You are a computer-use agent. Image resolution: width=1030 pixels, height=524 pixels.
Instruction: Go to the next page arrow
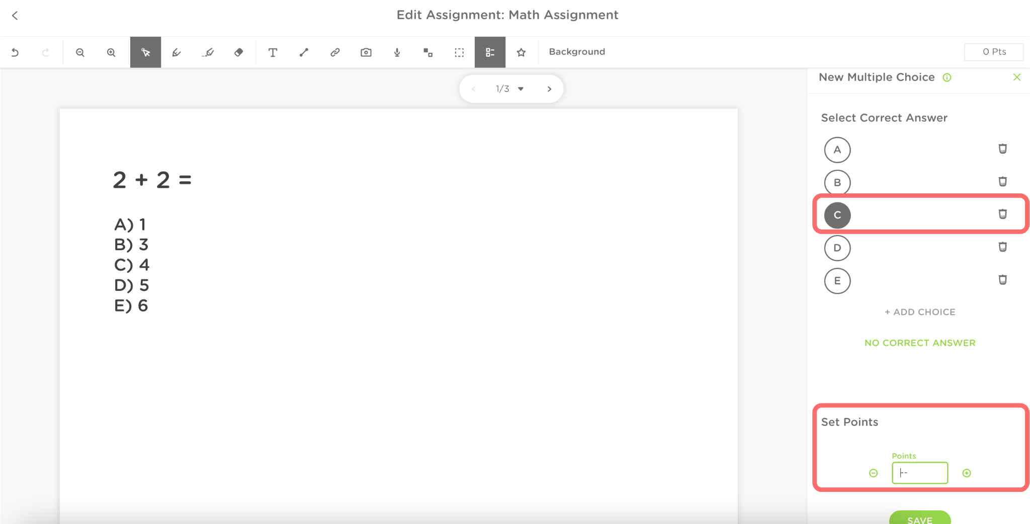pyautogui.click(x=549, y=89)
